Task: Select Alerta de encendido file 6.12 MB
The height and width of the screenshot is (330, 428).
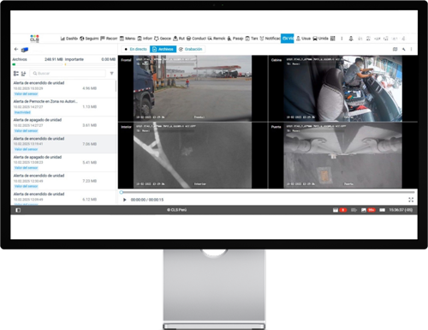Action: pos(63,198)
